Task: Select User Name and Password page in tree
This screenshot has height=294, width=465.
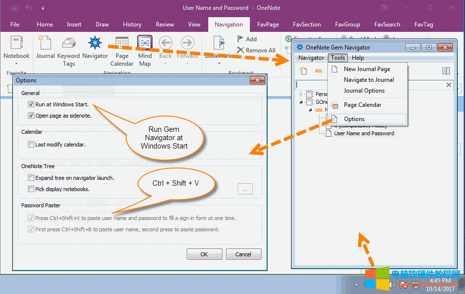Action: point(364,133)
